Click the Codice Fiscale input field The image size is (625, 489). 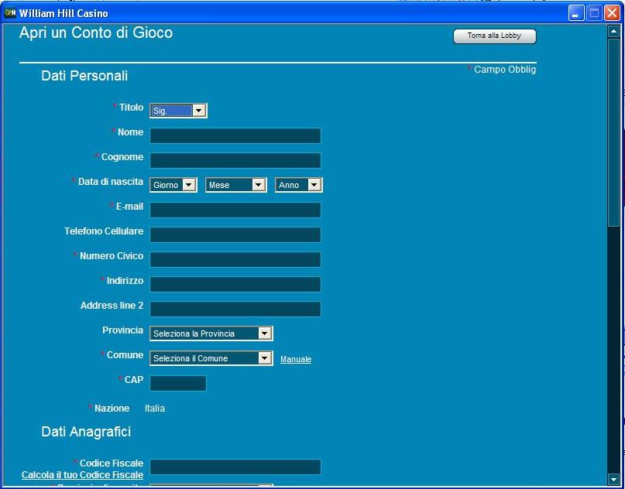(235, 467)
